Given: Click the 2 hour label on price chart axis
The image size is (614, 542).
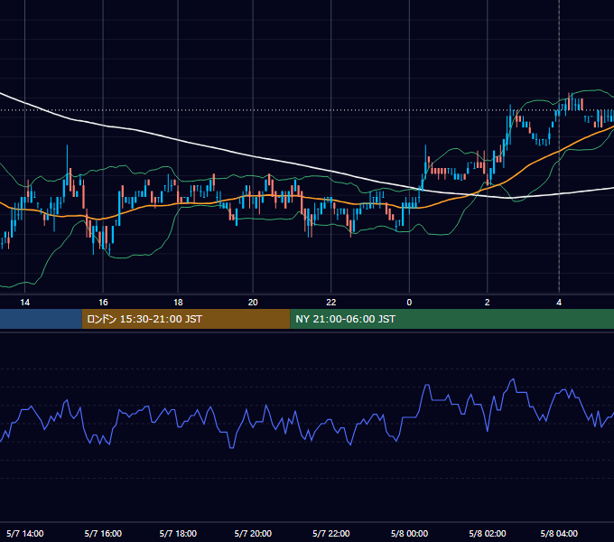Looking at the screenshot, I should (487, 303).
